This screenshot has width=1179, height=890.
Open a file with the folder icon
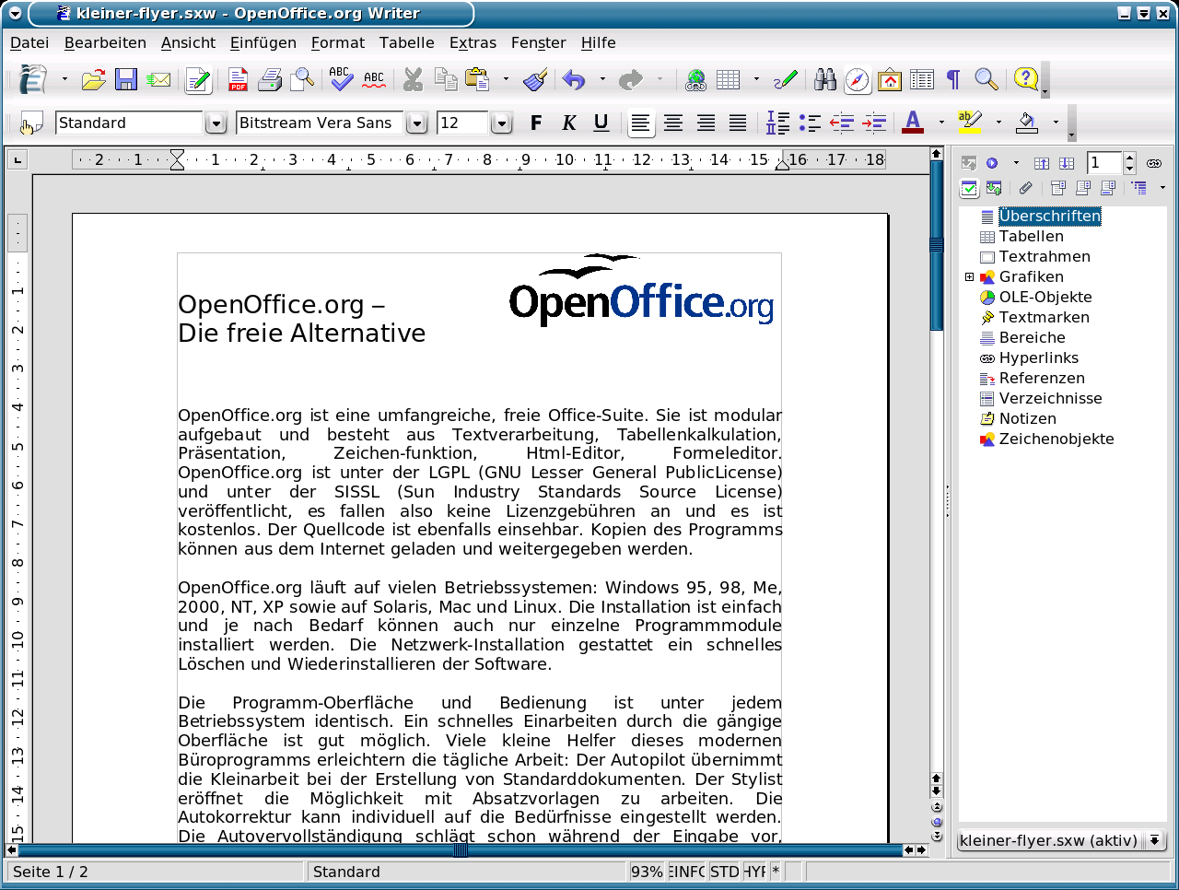93,80
